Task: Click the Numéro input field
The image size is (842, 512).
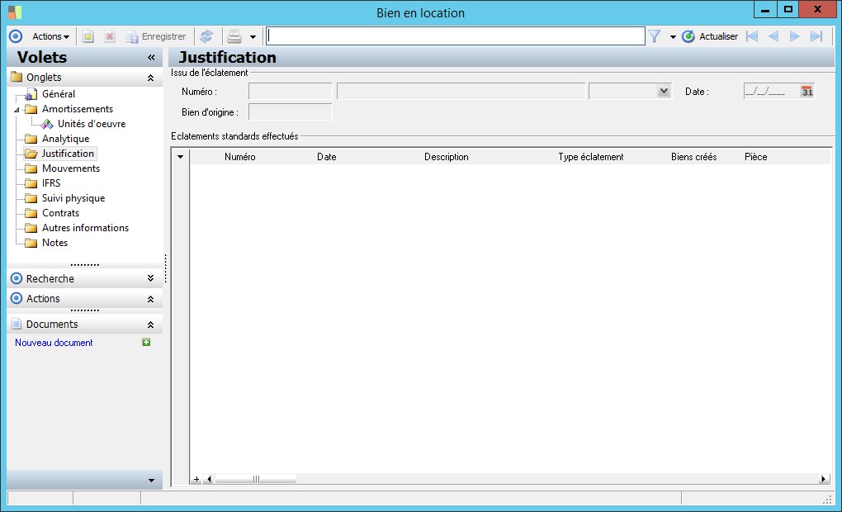Action: pyautogui.click(x=290, y=92)
